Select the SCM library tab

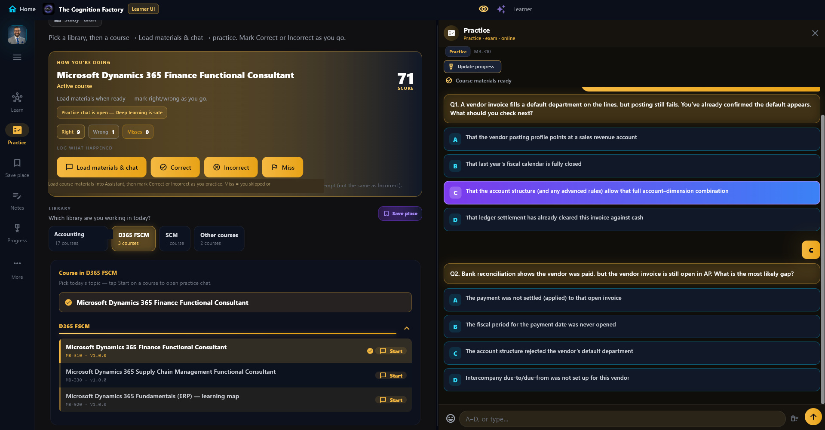(175, 238)
